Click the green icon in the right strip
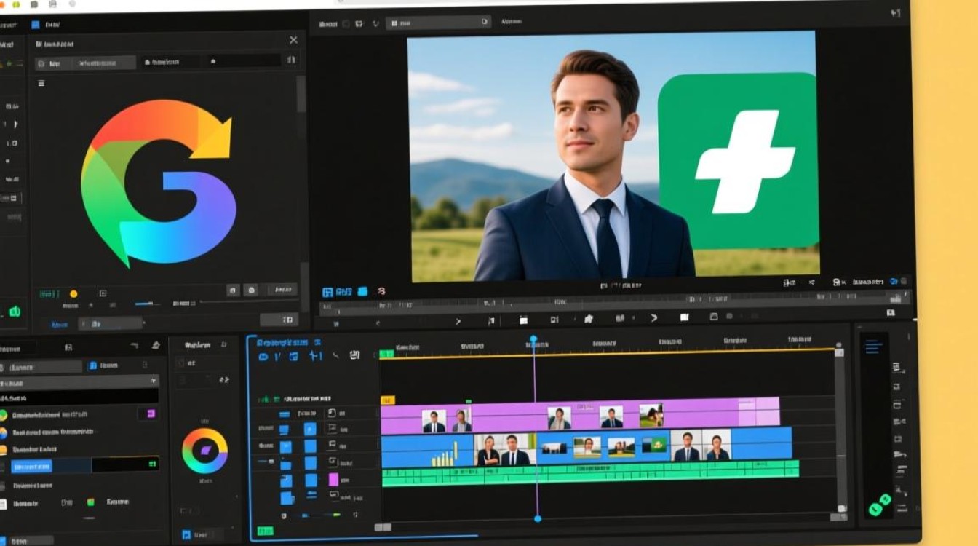978x546 pixels. click(880, 505)
